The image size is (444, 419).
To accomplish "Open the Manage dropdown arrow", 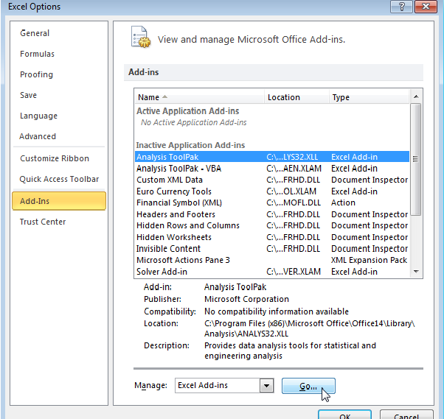I will click(266, 386).
